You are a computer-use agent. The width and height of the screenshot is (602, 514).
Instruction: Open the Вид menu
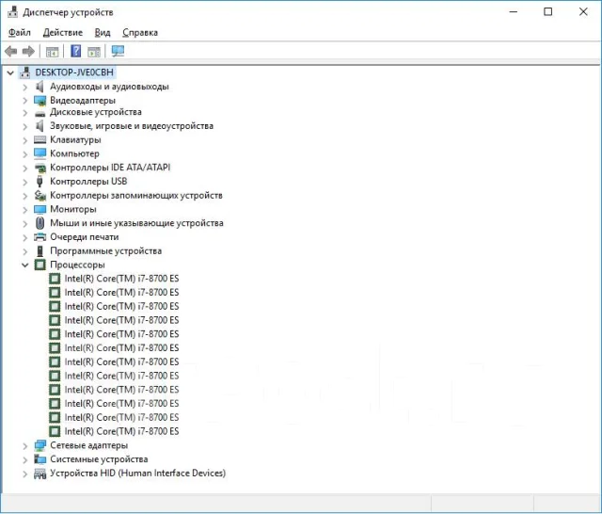(103, 33)
